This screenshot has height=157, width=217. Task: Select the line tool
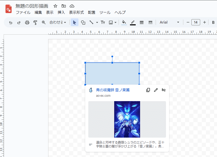click(x=91, y=23)
